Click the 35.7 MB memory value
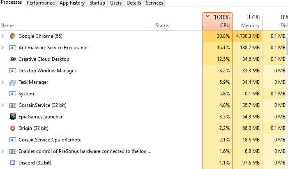288x169 pixels. click(x=251, y=105)
